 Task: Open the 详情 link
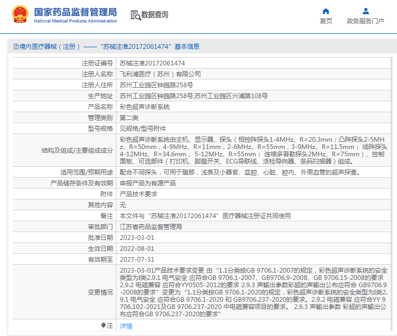[x=126, y=326]
